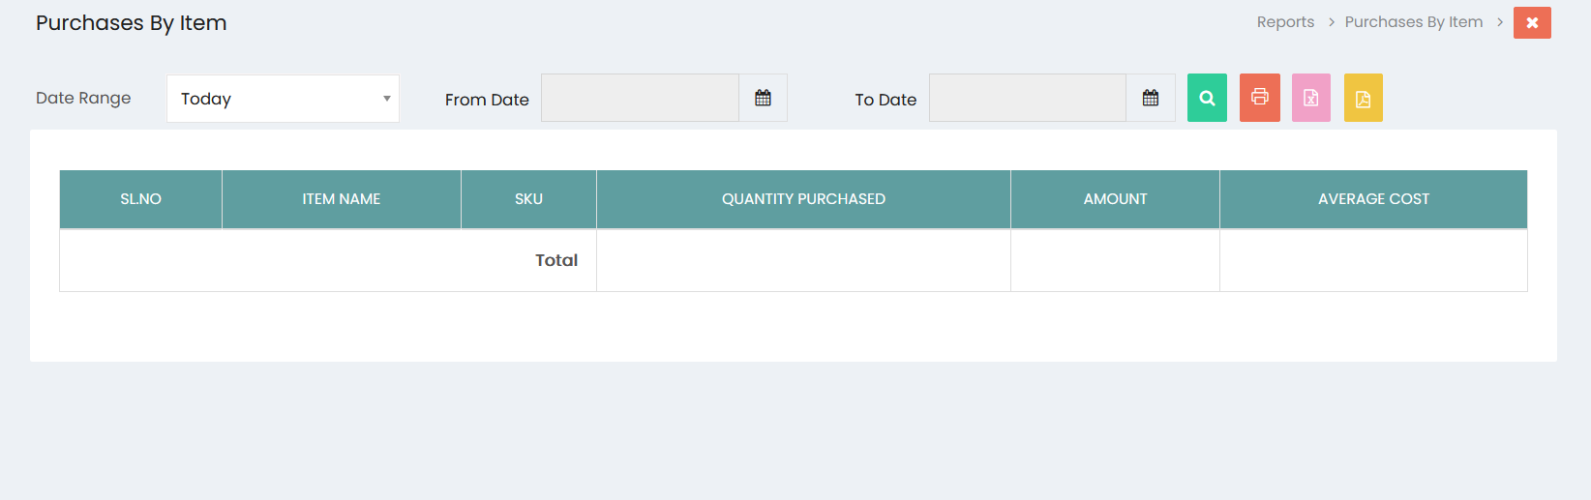Click the red print icon button
The image size is (1591, 500).
tap(1259, 98)
